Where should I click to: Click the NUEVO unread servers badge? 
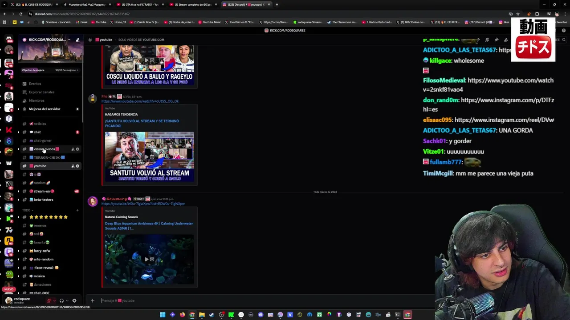[9, 289]
